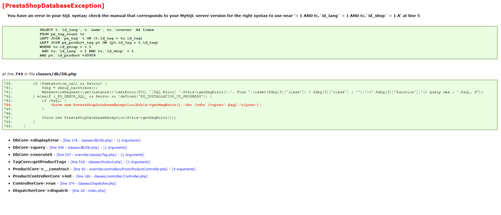Open link 'line 247 - override/classes/Tag.php'

(87, 154)
